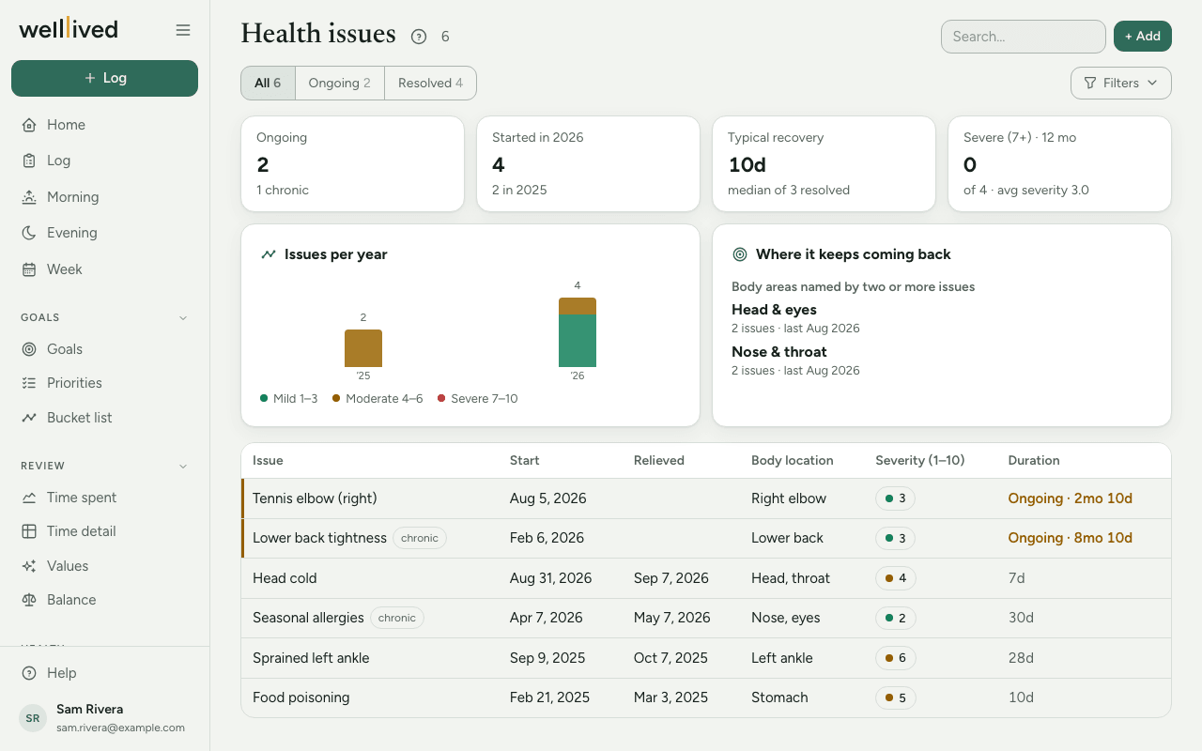
Task: Click target icon beside Where it keeps coming back
Action: [x=740, y=254]
